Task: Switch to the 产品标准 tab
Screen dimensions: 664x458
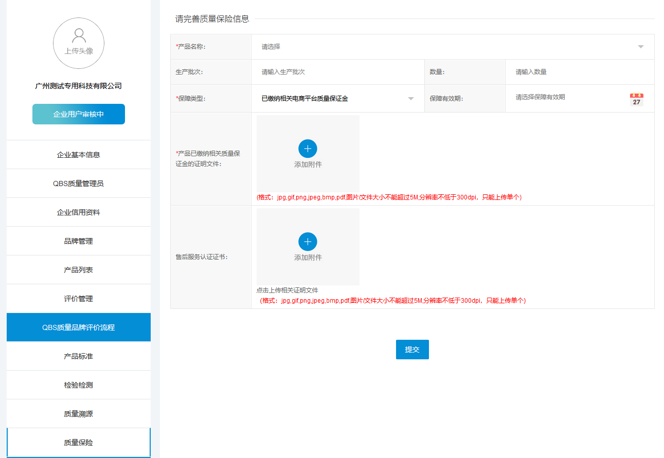Action: point(79,356)
